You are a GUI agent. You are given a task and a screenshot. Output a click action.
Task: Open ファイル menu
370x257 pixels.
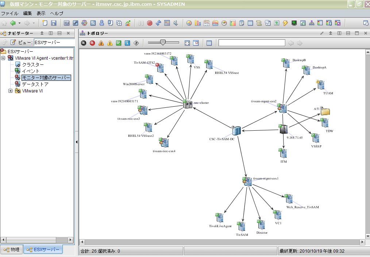(10, 13)
